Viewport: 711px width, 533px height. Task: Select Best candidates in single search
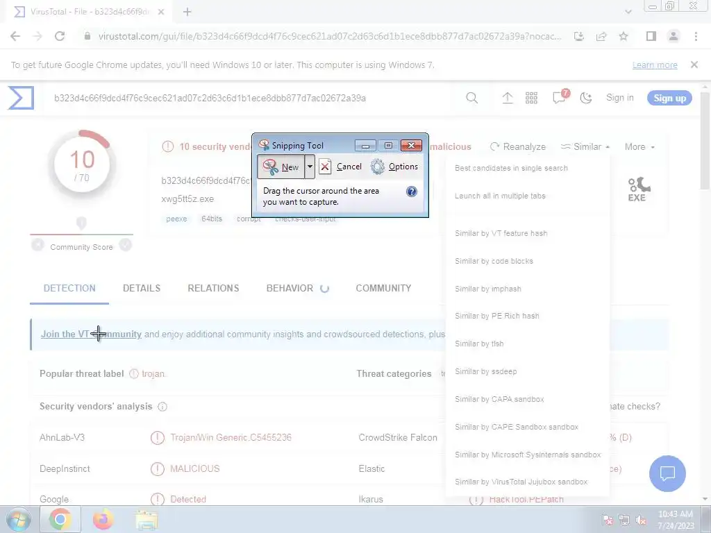coord(511,168)
